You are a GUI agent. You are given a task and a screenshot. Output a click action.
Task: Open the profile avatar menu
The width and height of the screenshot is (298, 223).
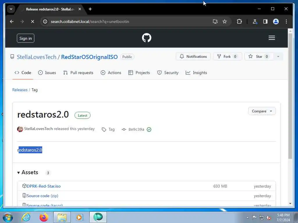click(276, 21)
